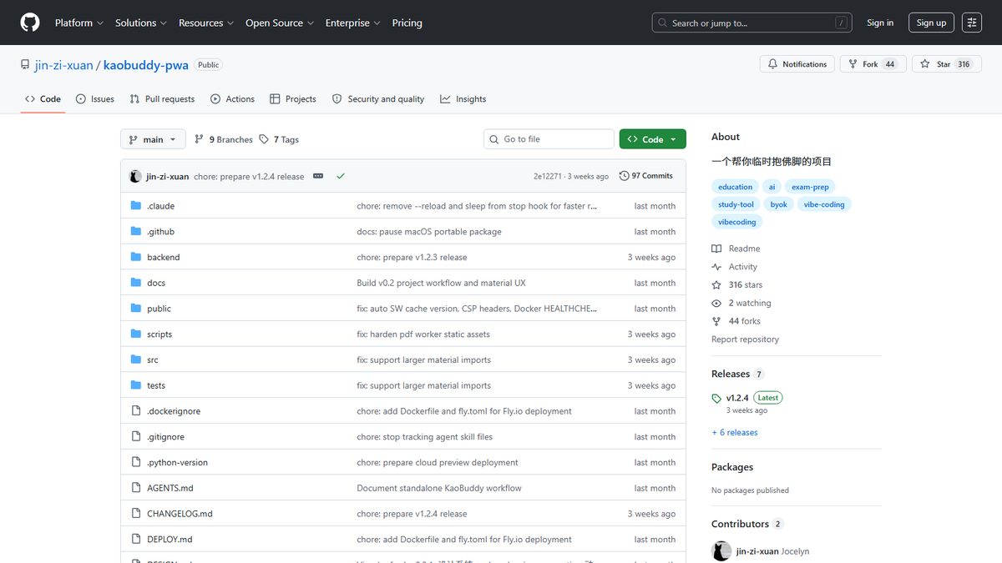Screen dimensions: 1002x563
Task: Switch to the Security and quality tab
Action: [378, 98]
